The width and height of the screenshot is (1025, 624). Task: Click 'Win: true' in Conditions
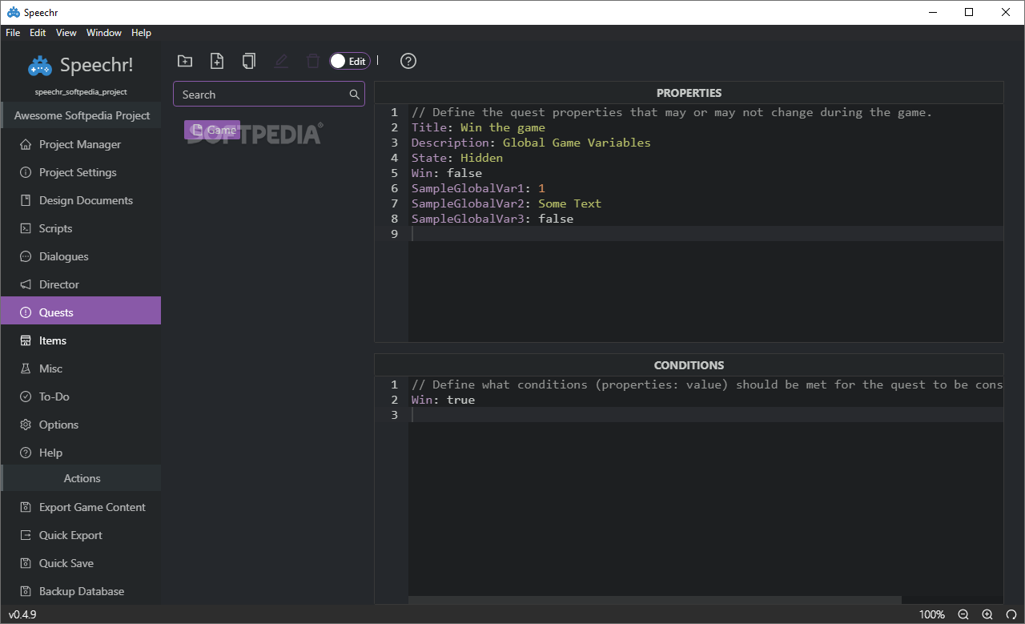click(443, 400)
